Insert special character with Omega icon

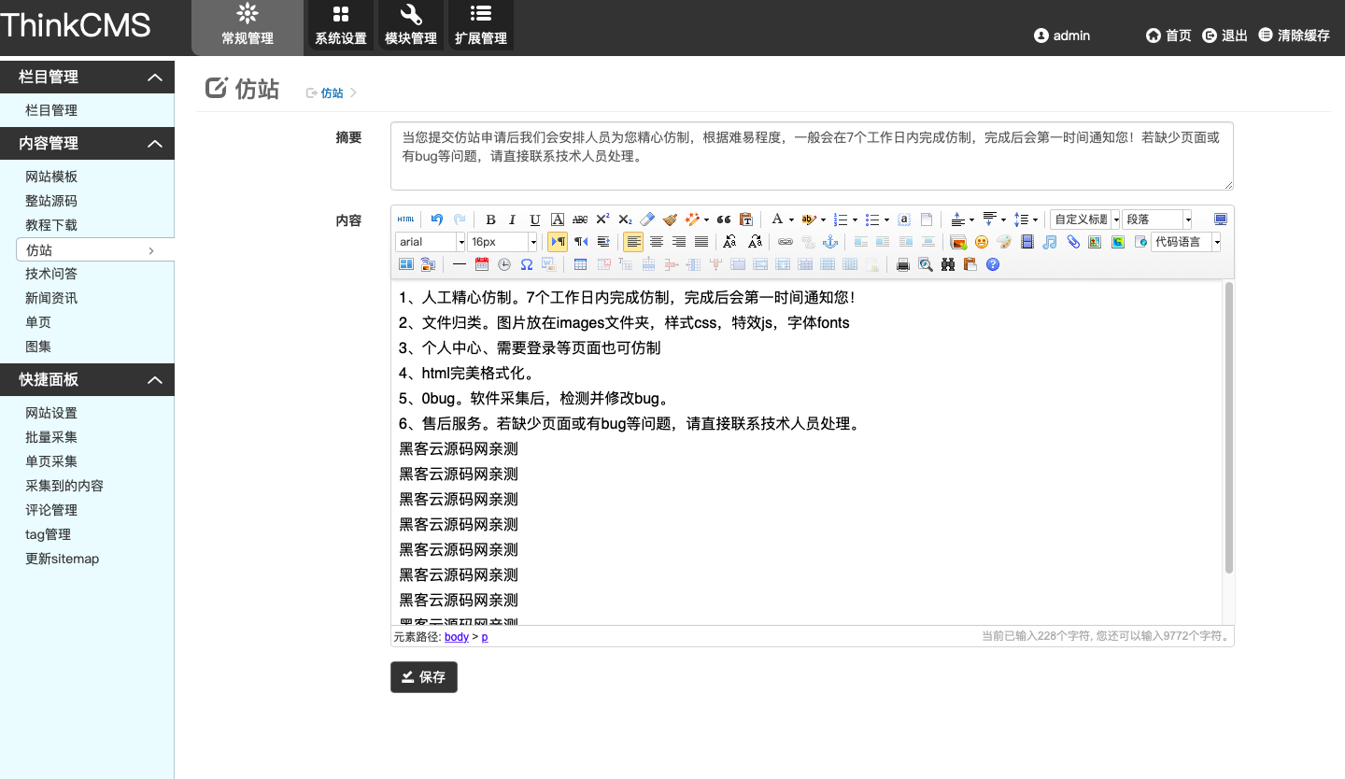coord(527,264)
